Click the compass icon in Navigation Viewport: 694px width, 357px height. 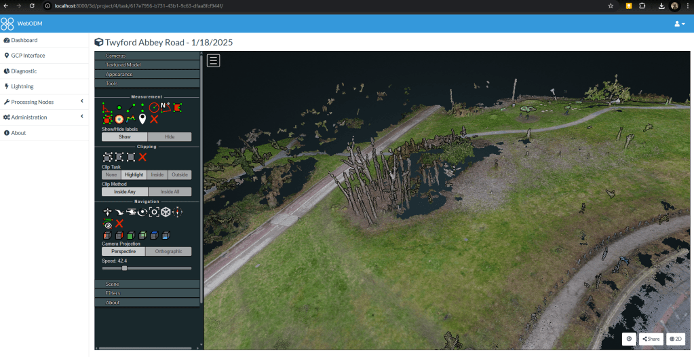(x=178, y=212)
